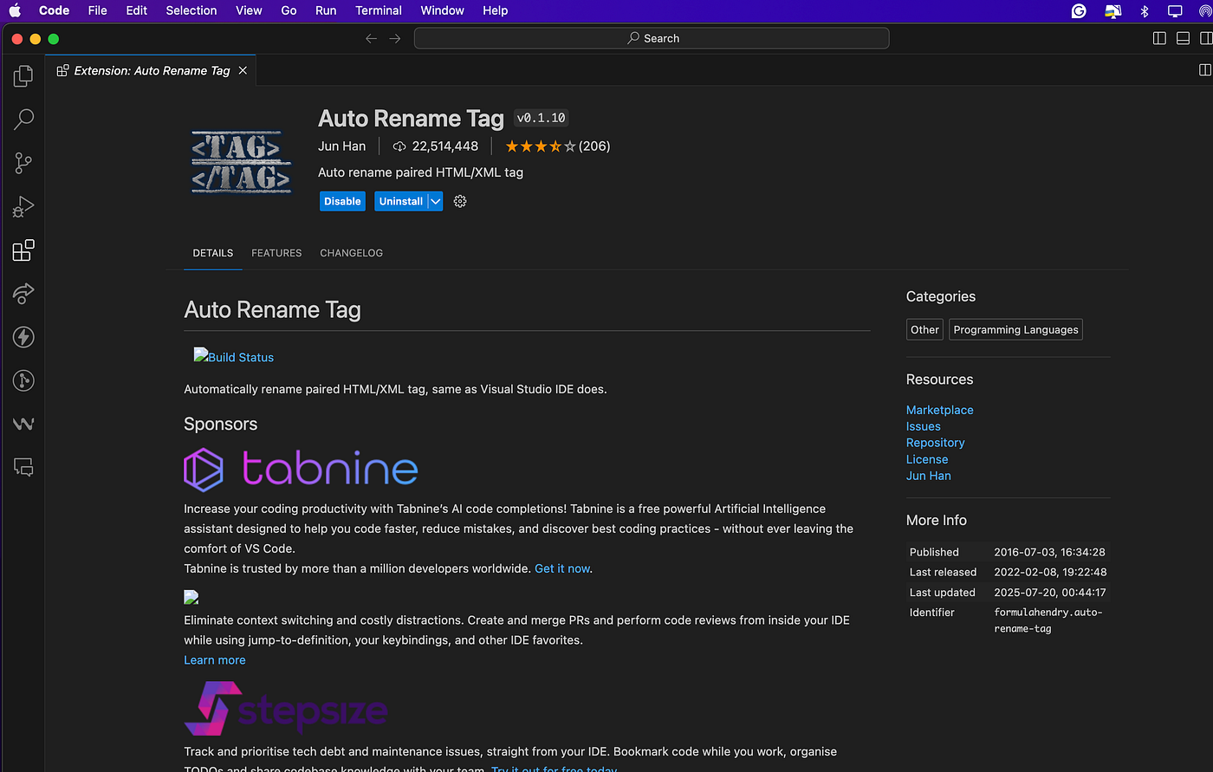Open the Git Graph circular icon
This screenshot has height=772, width=1213.
click(x=23, y=380)
